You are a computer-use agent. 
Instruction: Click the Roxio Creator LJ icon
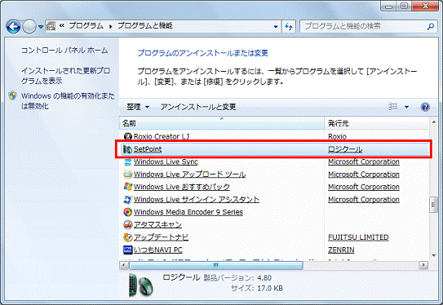click(128, 137)
